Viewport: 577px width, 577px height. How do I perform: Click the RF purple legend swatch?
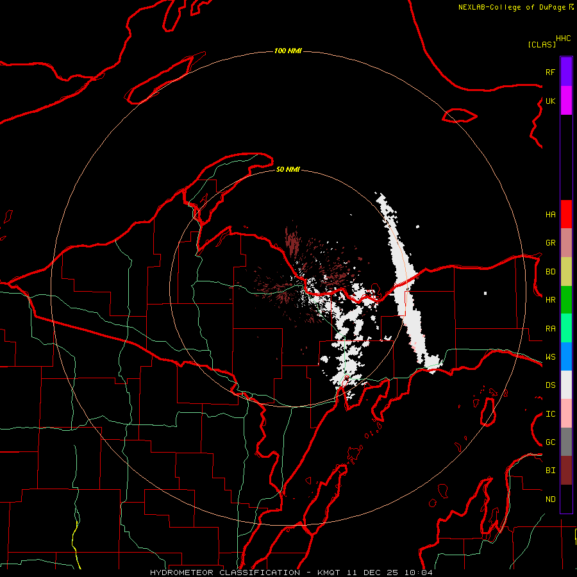[x=566, y=72]
